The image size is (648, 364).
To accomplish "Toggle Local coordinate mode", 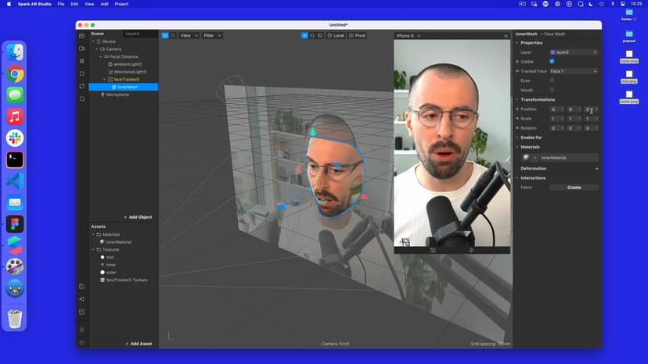I will click(x=336, y=35).
